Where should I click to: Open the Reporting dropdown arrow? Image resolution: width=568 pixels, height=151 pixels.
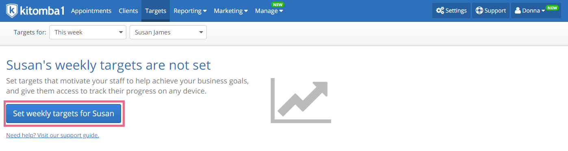pos(205,11)
